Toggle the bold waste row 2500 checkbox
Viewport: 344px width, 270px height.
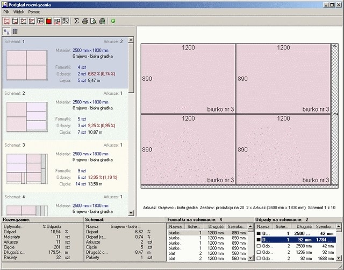coord(259,233)
